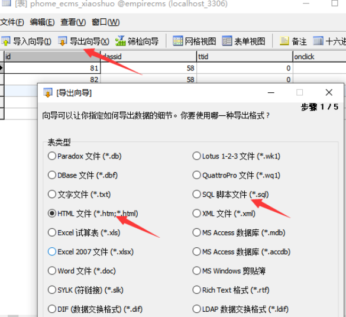Click the Export Wizard (导出向导) toolbar icon
The height and width of the screenshot is (317, 346).
63,41
